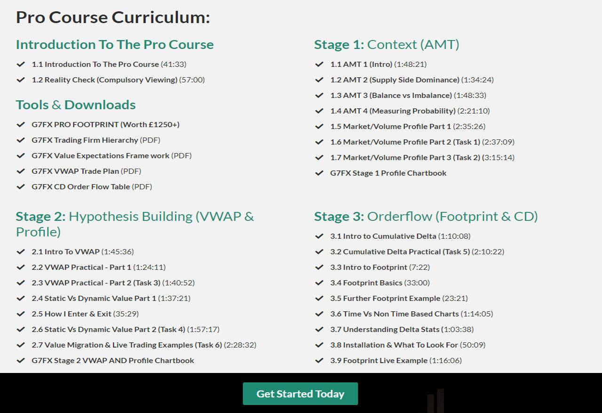This screenshot has height=413, width=602.
Task: Click checkmark beside 1.1 AMT 1 (Intro)
Action: pyautogui.click(x=319, y=64)
